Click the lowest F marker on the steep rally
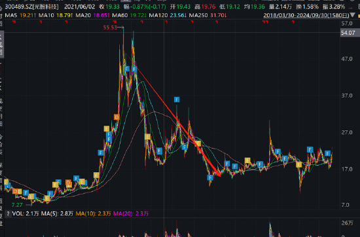The image size is (360, 237). click(x=101, y=153)
